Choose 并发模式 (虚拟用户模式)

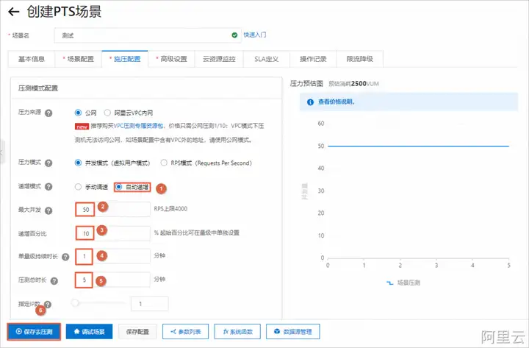(79, 163)
